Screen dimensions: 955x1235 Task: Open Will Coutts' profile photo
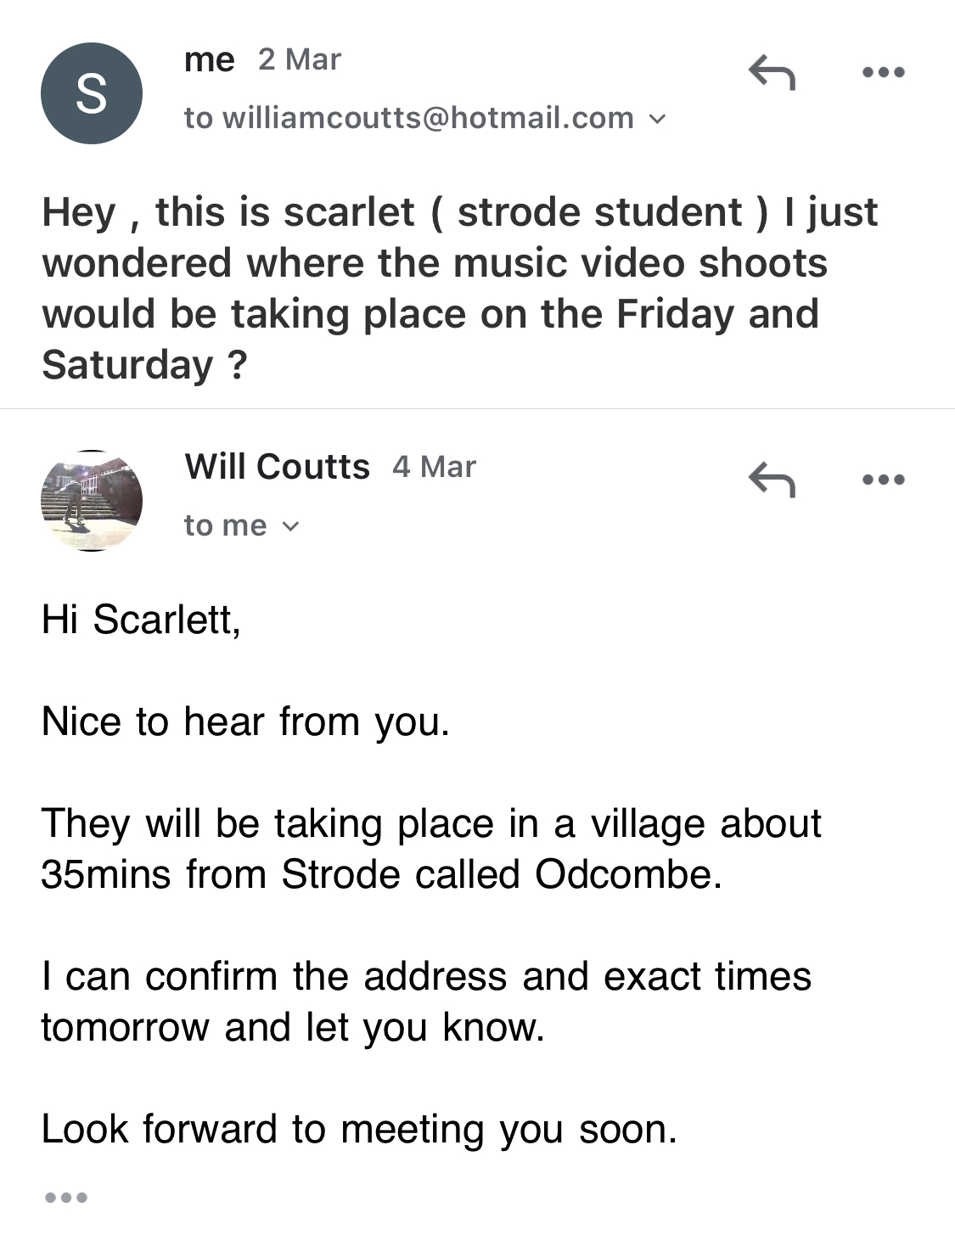click(92, 501)
